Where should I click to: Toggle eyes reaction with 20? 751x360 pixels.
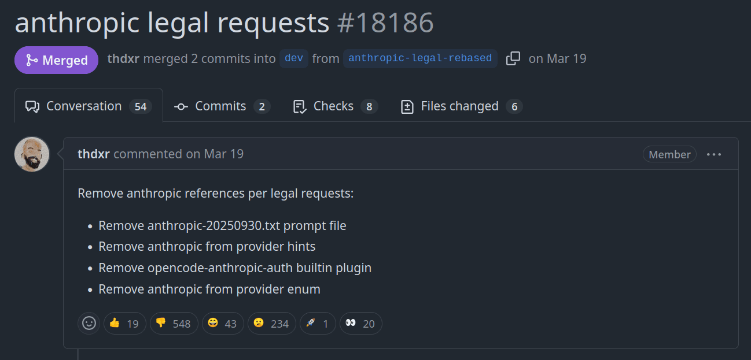[x=360, y=324]
